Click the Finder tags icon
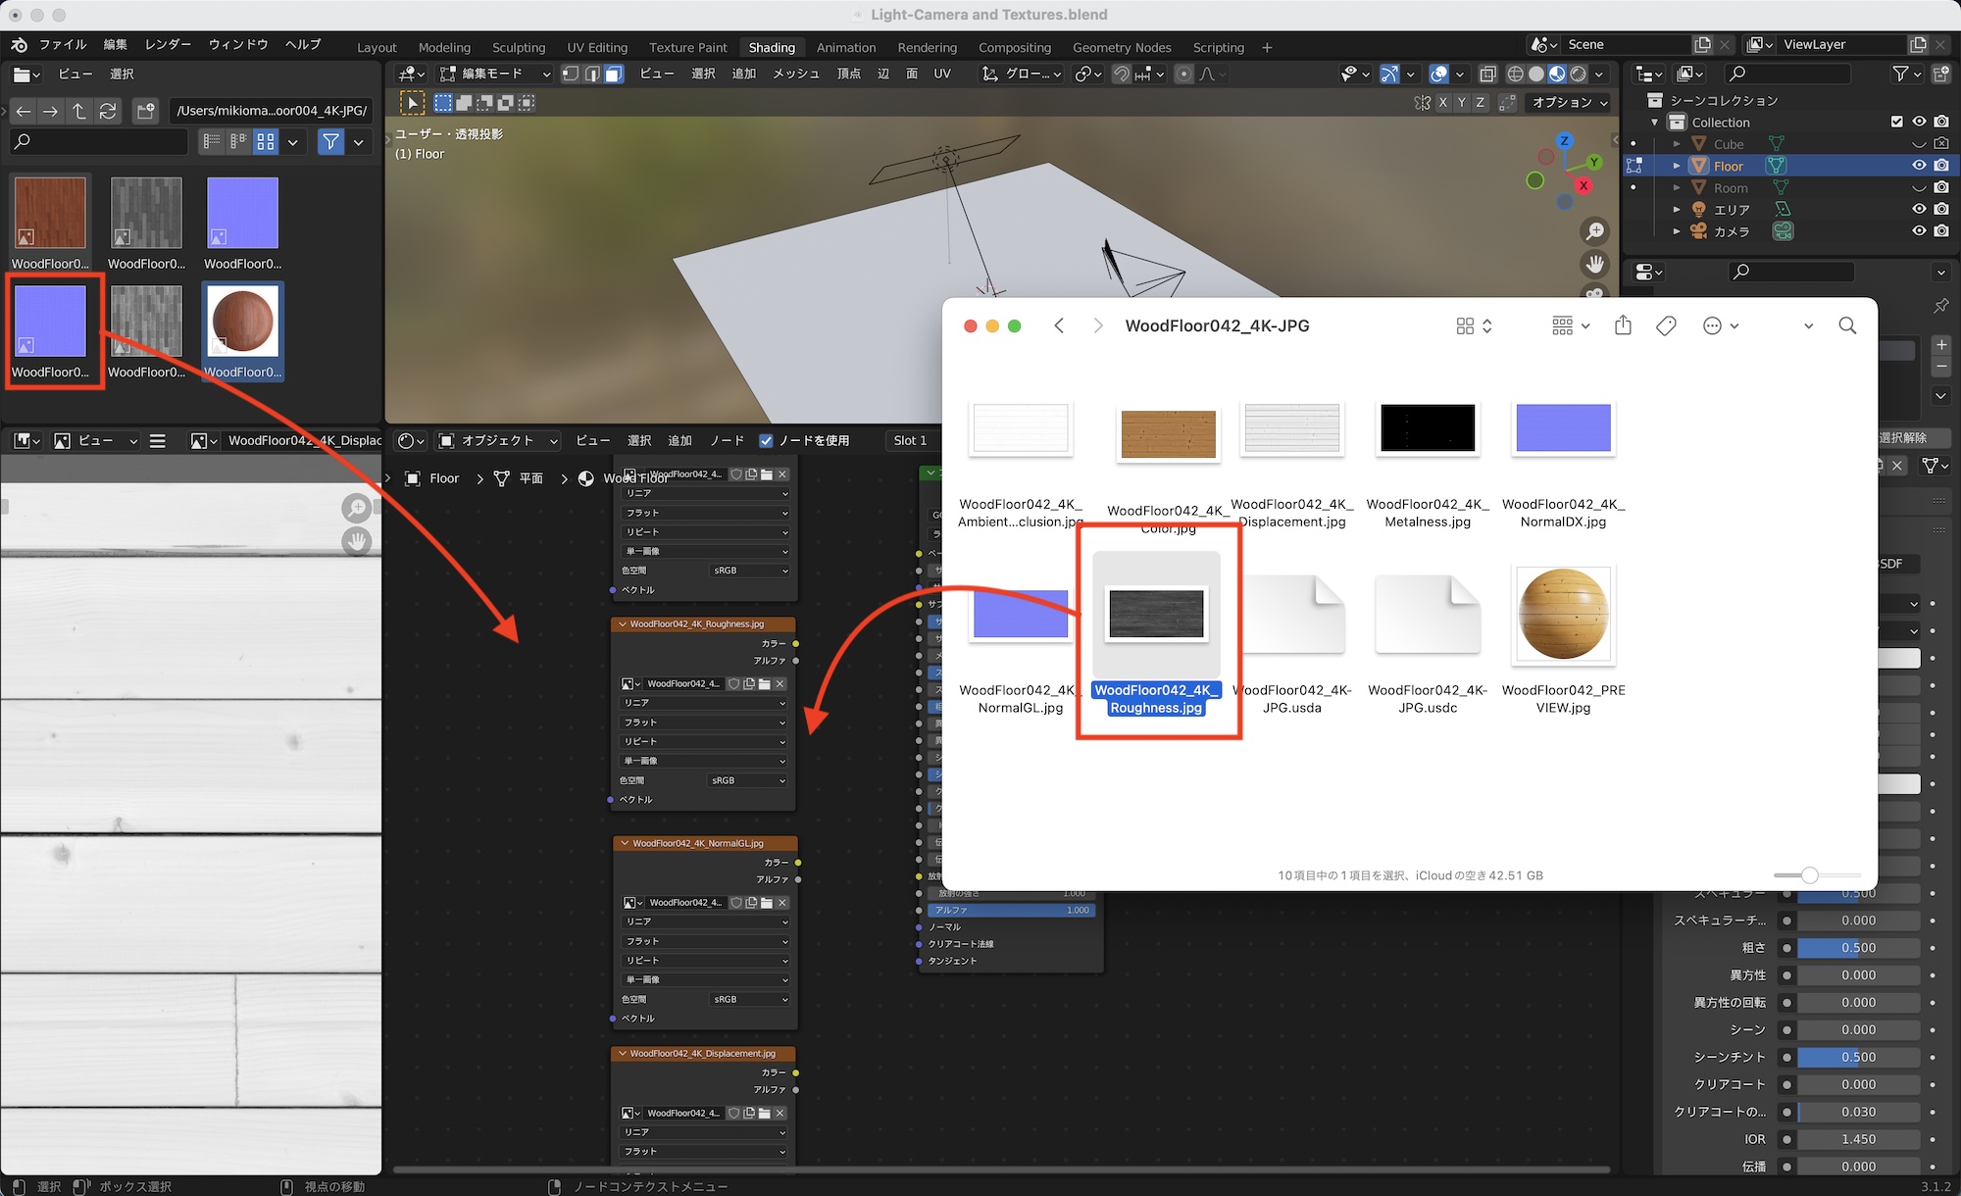Viewport: 1961px width, 1196px height. 1666,325
